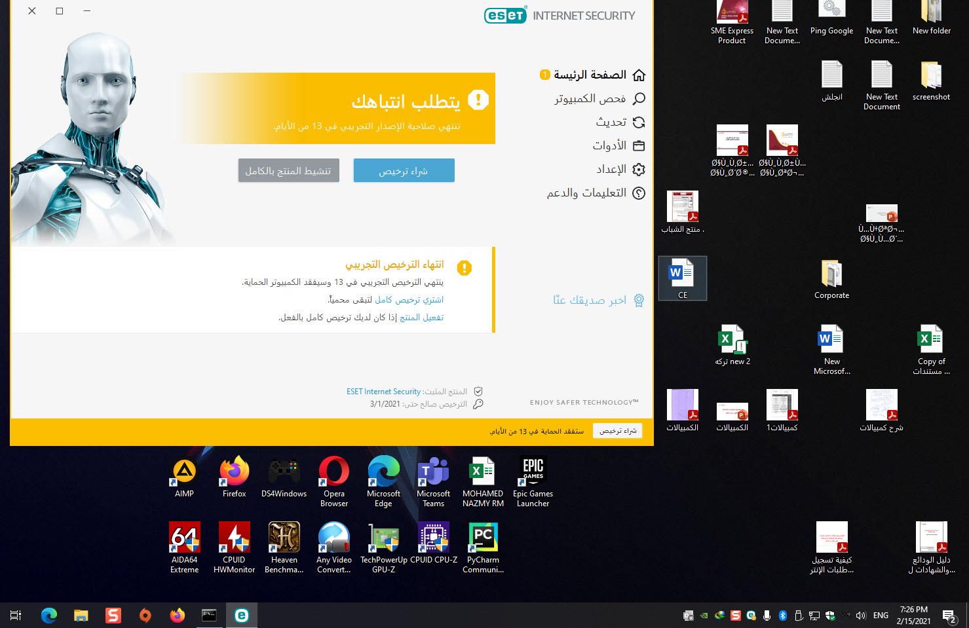Click the home icon in ESET sidebar

(x=639, y=75)
